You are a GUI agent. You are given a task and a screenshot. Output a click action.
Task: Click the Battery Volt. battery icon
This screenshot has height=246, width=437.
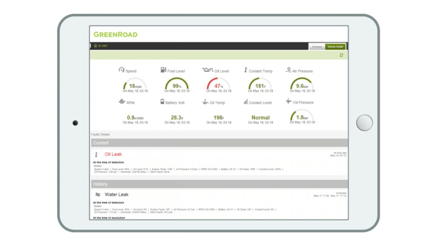[162, 101]
